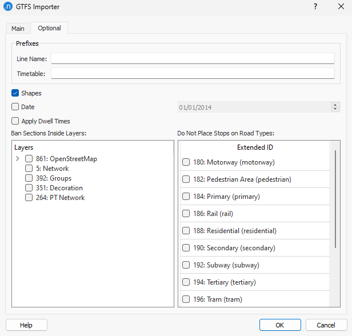Image resolution: width=352 pixels, height=336 pixels.
Task: Expand the 861: OpenStreetMap layer node
Action: (18, 159)
